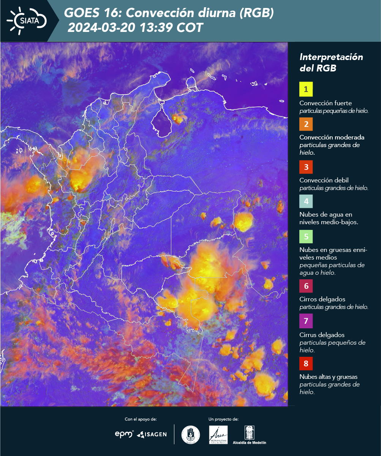The width and height of the screenshot is (381, 456).
Task: Select red swatch number 8
Action: point(306,363)
